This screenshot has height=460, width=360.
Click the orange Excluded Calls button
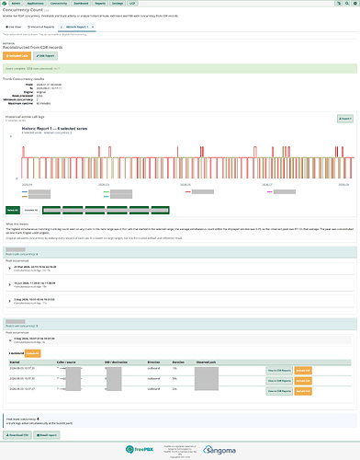[17, 56]
